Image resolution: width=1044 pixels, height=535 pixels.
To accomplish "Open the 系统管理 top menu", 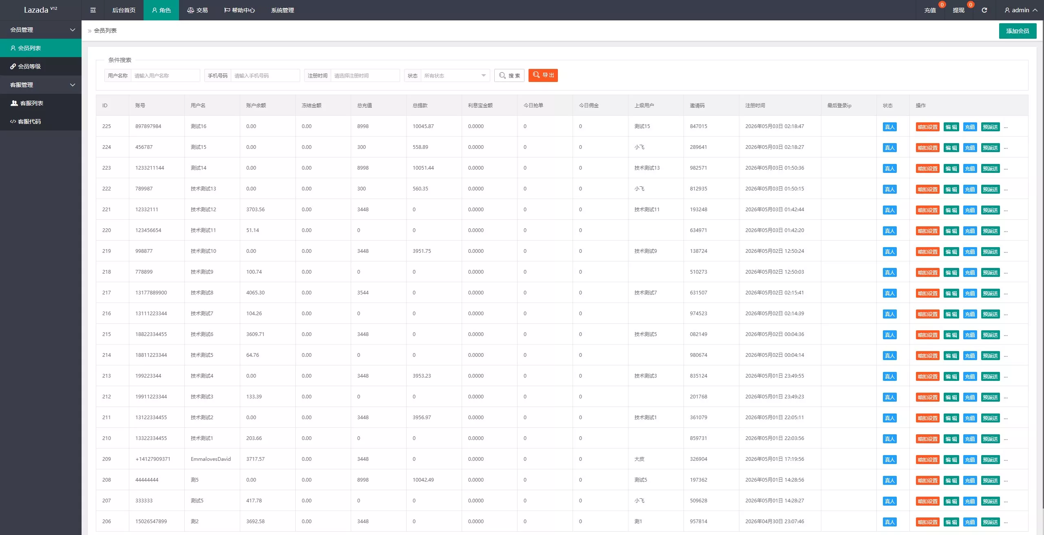I will point(282,10).
